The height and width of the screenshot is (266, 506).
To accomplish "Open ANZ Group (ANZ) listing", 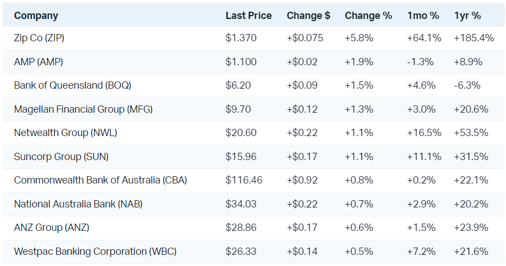I will tap(51, 228).
